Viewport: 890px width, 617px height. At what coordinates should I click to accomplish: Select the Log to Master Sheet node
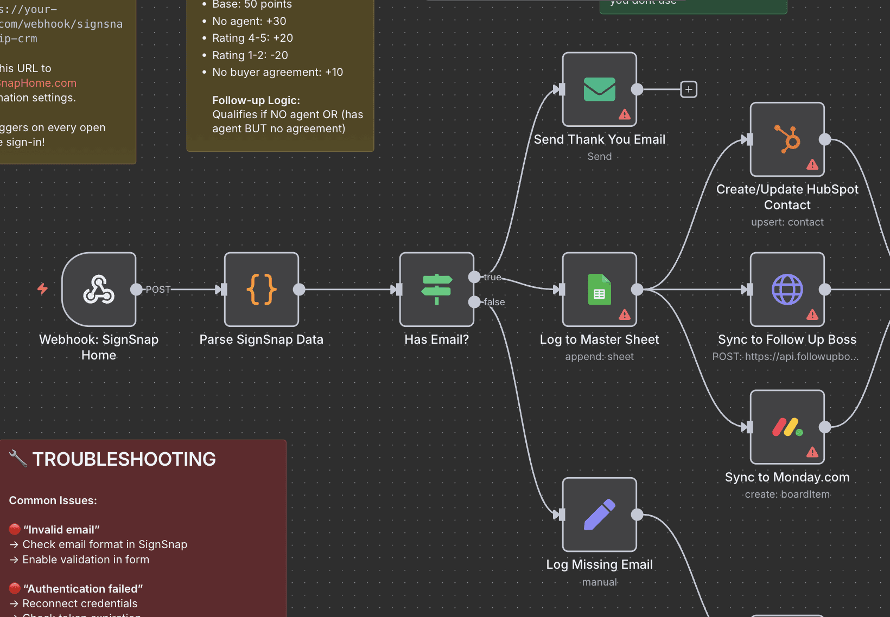coord(600,290)
